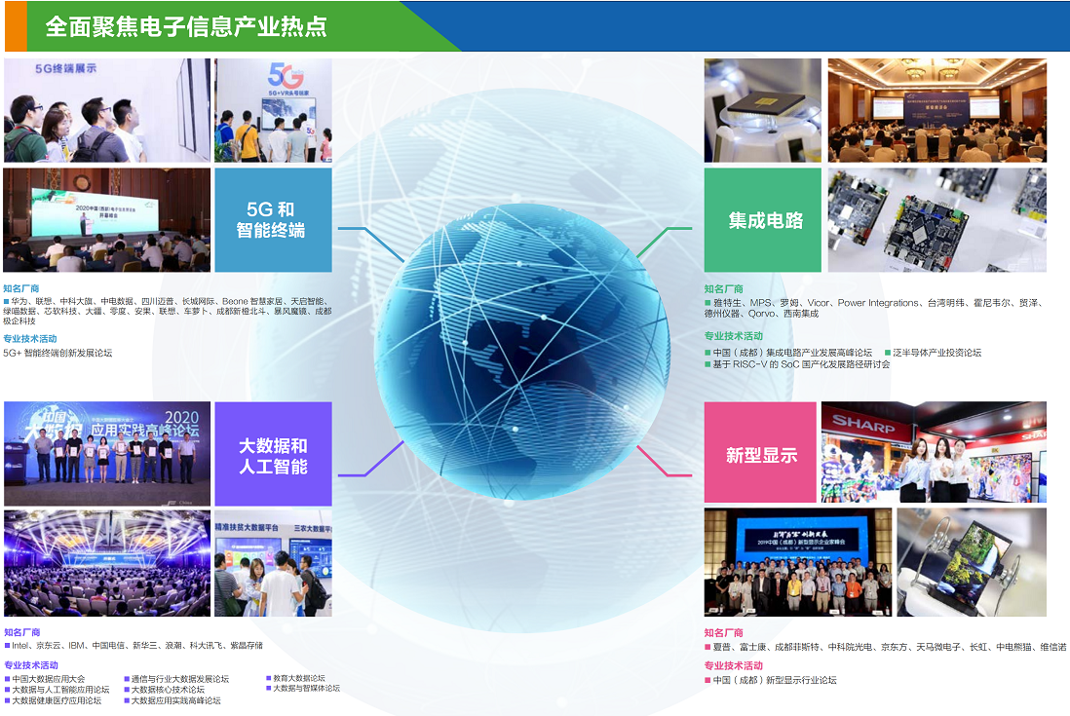This screenshot has width=1070, height=716.
Task: View the chip held by robot photo
Action: coord(762,110)
